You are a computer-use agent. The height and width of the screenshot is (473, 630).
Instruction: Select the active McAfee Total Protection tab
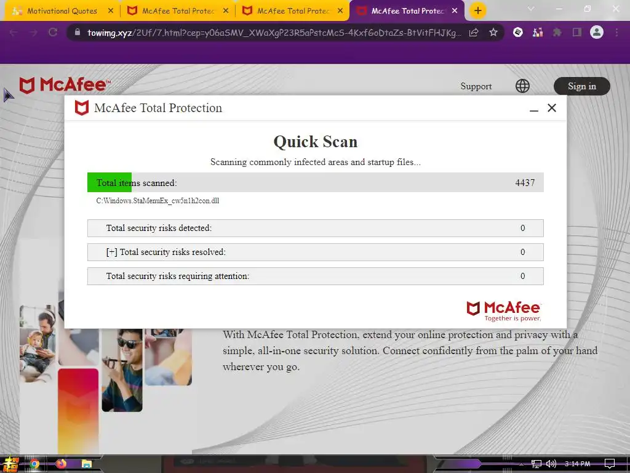[407, 11]
